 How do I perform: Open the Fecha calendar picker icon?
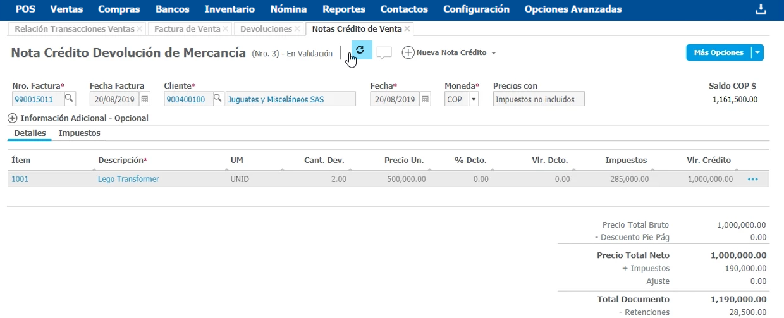tap(425, 99)
